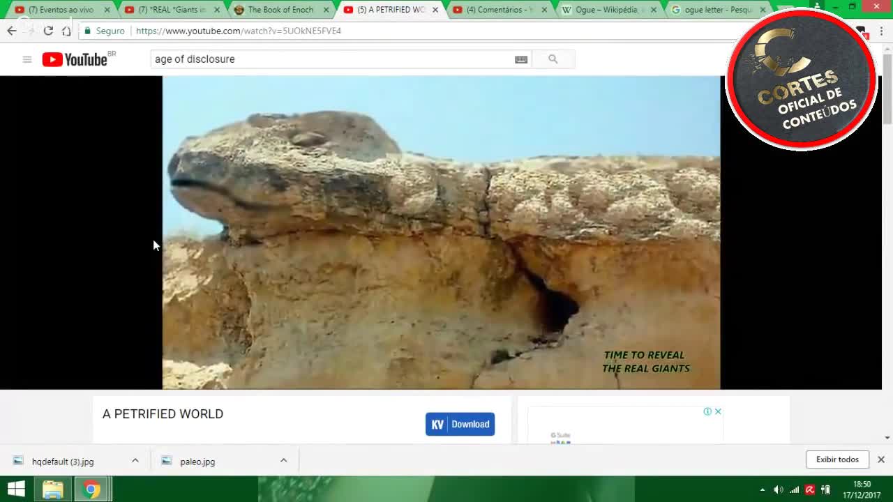The height and width of the screenshot is (502, 893).
Task: Open the red Avira tray icon
Action: coord(810,489)
